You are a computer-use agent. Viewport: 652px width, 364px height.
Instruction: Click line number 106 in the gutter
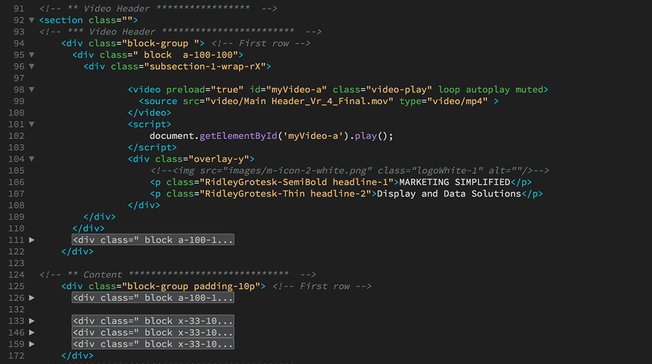[16, 182]
